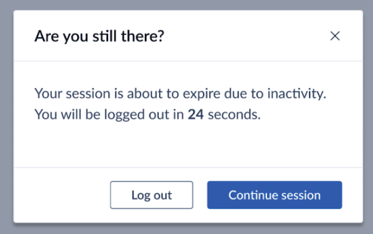Click the word 'inactivity' in the message
The image size is (373, 234).
click(x=300, y=94)
